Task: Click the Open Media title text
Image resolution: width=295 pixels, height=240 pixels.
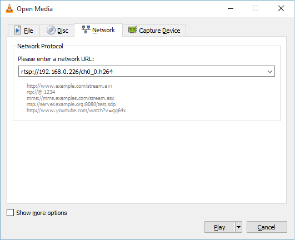Action: [x=35, y=9]
